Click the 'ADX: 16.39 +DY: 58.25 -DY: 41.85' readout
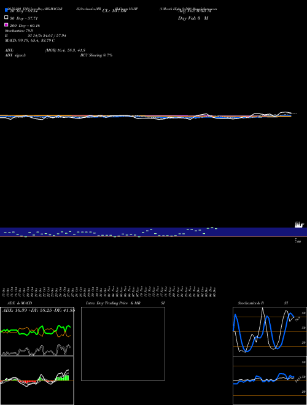307x405 pixels. pyautogui.click(x=39, y=310)
